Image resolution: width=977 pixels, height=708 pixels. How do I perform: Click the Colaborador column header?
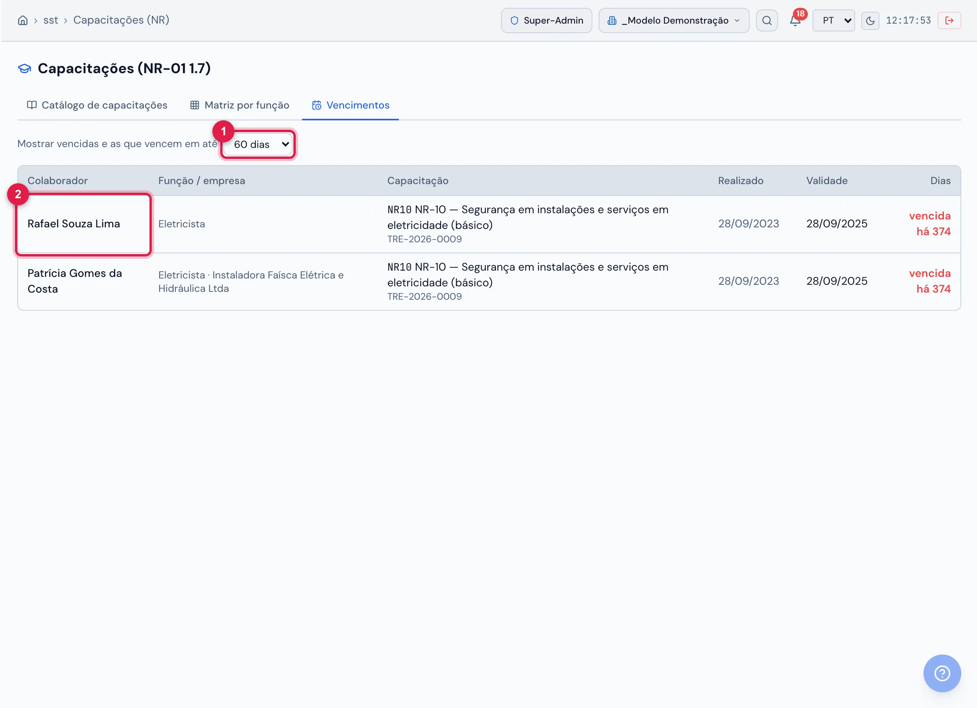click(58, 181)
